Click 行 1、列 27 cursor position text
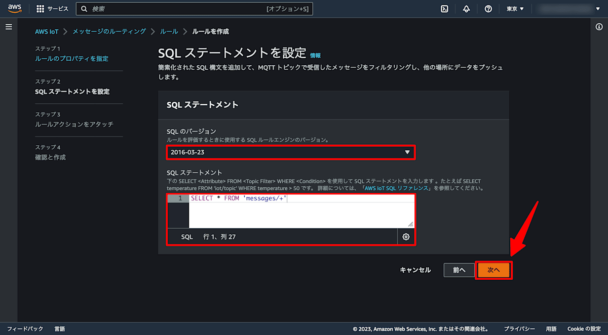 click(219, 237)
